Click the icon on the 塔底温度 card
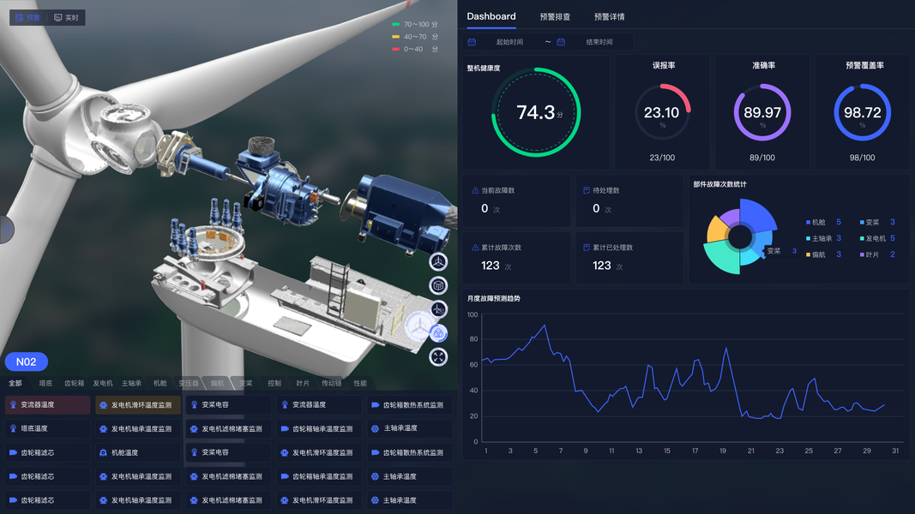Screen dimensions: 915x514 click(13, 428)
